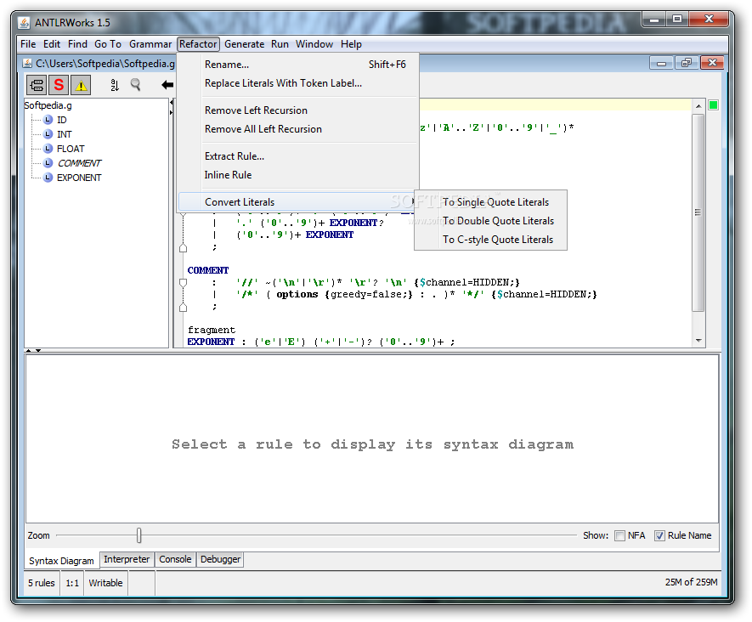Image resolution: width=752 pixels, height=622 pixels.
Task: Click the back arrow navigation icon
Action: [x=167, y=85]
